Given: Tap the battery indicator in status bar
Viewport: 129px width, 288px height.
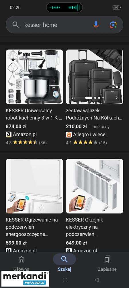Looking at the screenshot, I should (x=117, y=7).
